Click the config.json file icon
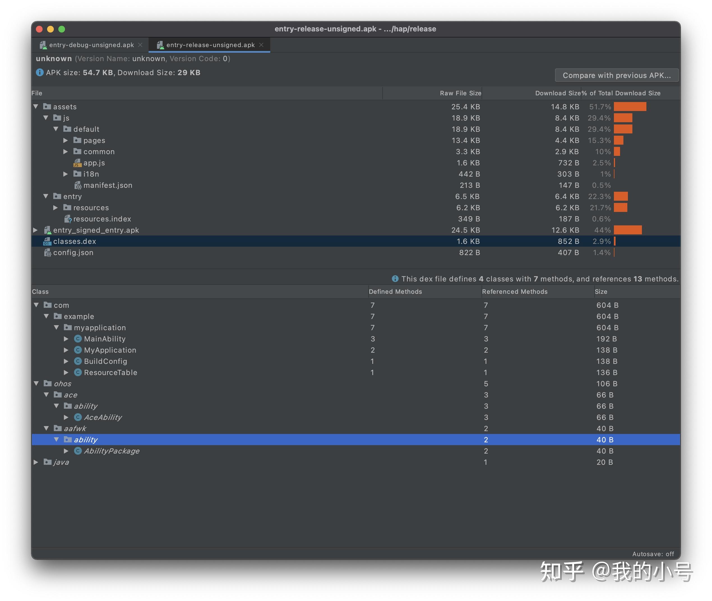The width and height of the screenshot is (712, 601). pyautogui.click(x=47, y=253)
